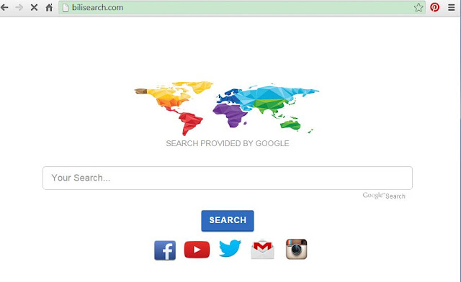Click the Google Search branding text
Screen dimensions: 461x282
[384, 196]
